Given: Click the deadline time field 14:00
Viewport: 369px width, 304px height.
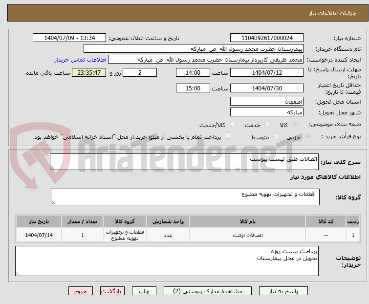Looking at the screenshot, I should tap(193, 72).
